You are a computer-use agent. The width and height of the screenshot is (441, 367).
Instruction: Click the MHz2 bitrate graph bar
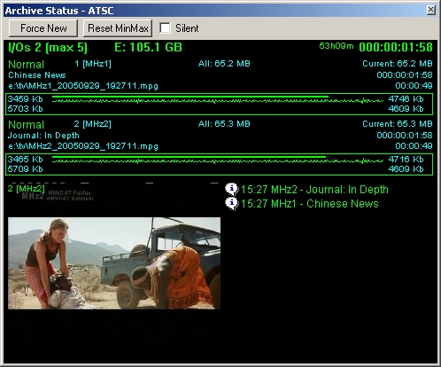point(219,164)
